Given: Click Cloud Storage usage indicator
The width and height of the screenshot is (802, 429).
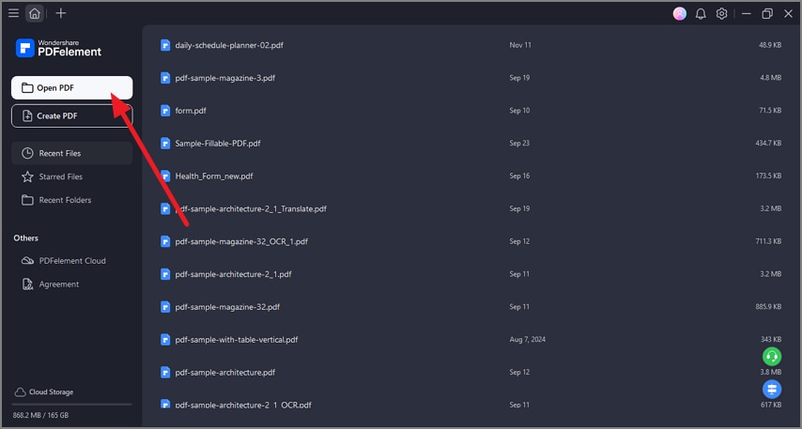Looking at the screenshot, I should click(x=51, y=391).
